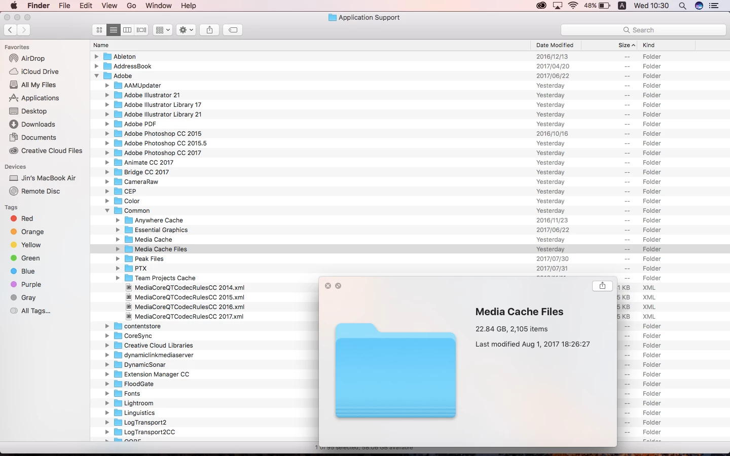The height and width of the screenshot is (456, 730).
Task: Open the item arrangement dropdown
Action: [163, 30]
